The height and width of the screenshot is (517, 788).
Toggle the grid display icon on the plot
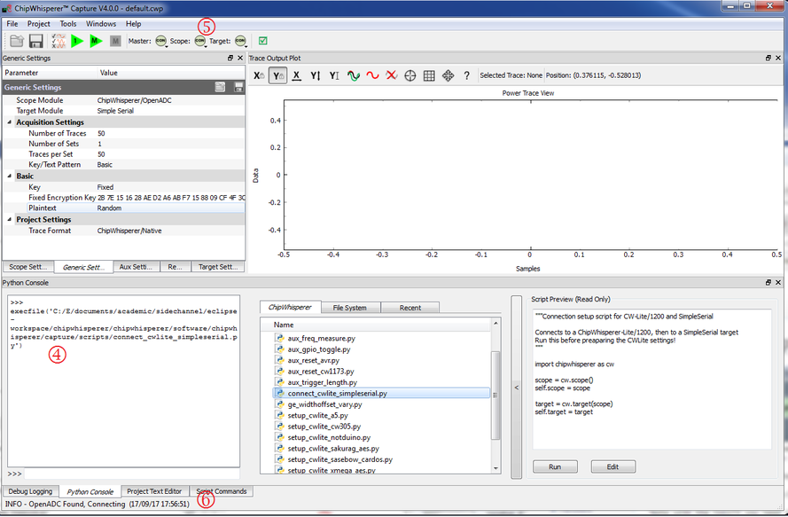(428, 75)
